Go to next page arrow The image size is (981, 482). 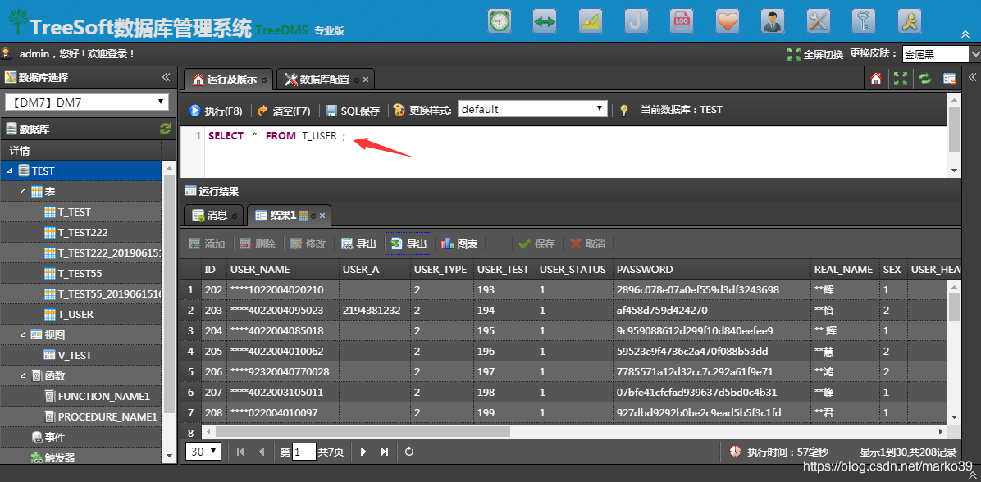click(x=363, y=452)
